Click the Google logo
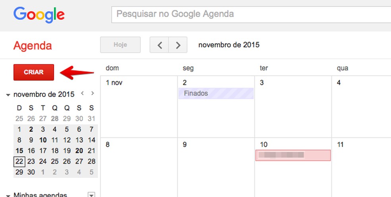This screenshot has height=197, width=391. (x=39, y=15)
